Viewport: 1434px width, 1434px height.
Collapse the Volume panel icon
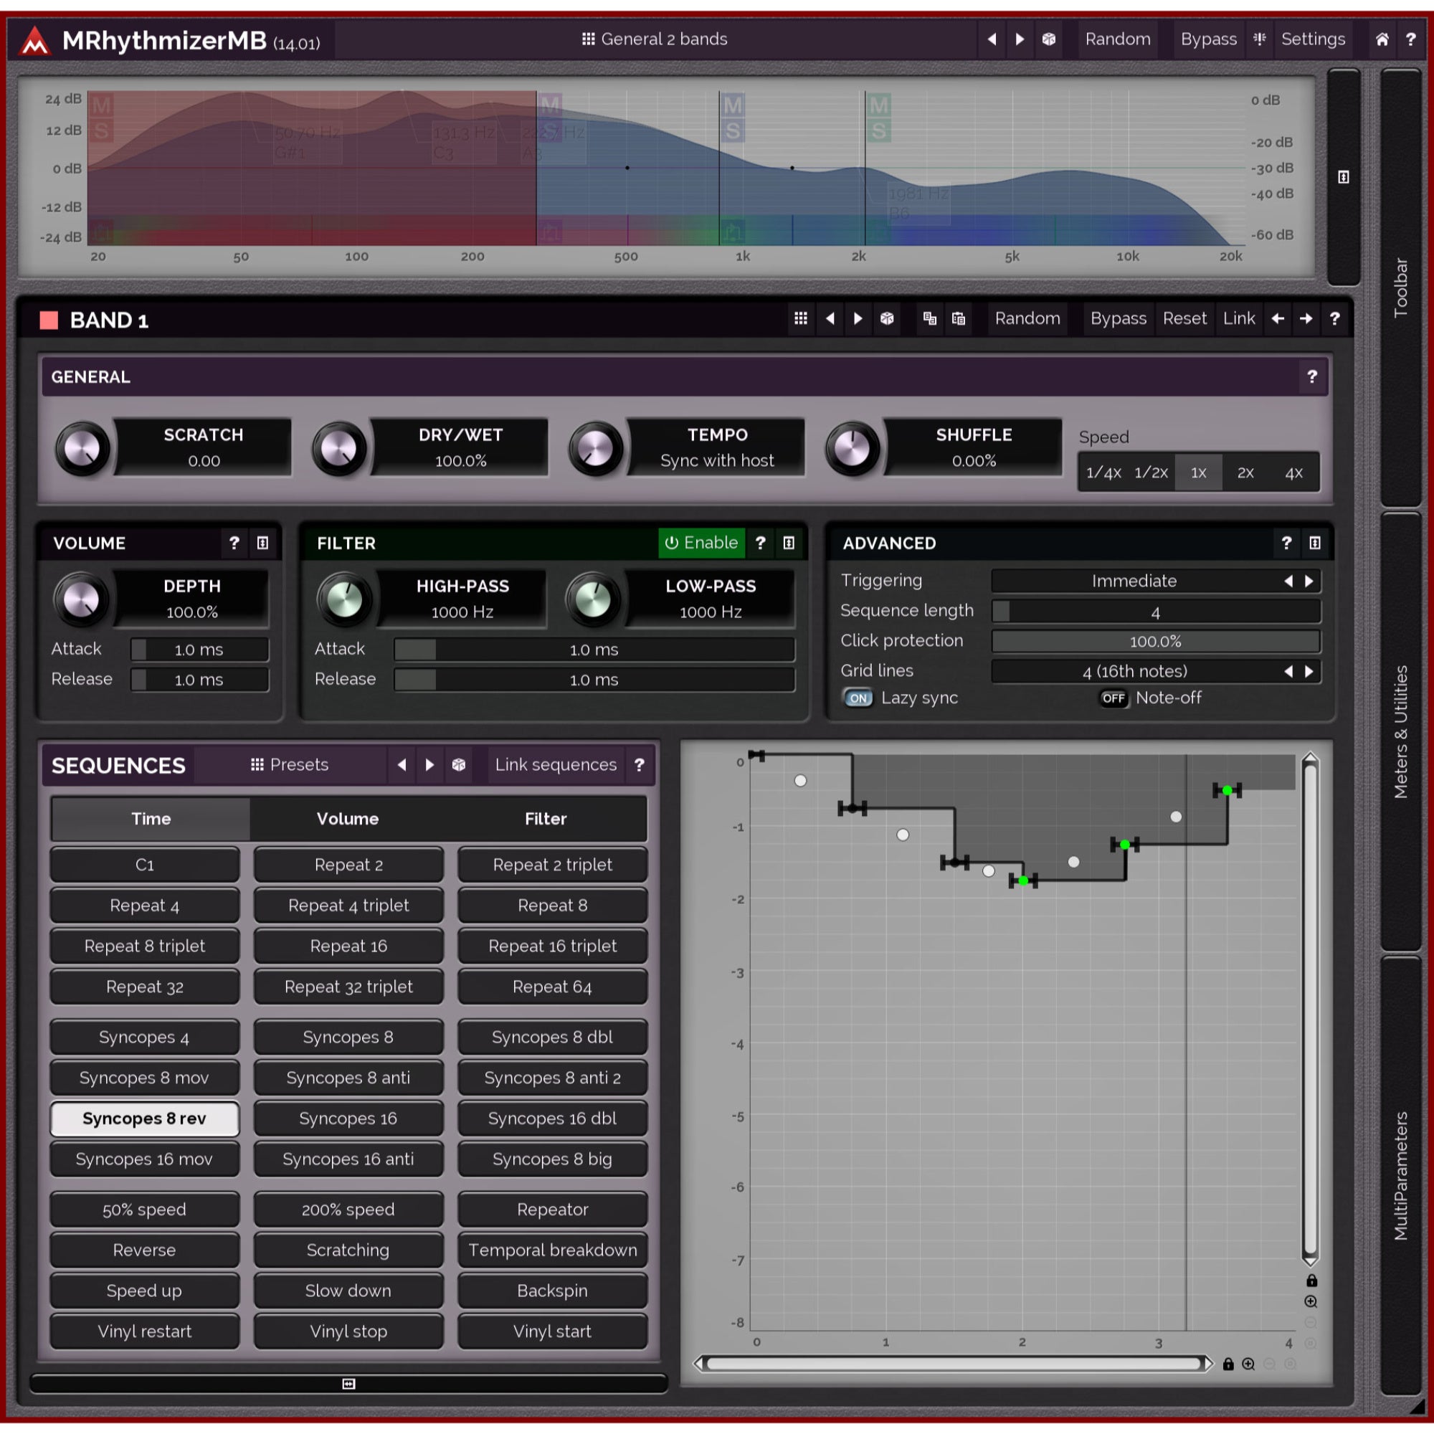(x=262, y=543)
